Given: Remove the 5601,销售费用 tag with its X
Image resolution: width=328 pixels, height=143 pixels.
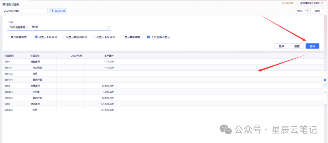Looking at the screenshot, I should coord(26,27).
